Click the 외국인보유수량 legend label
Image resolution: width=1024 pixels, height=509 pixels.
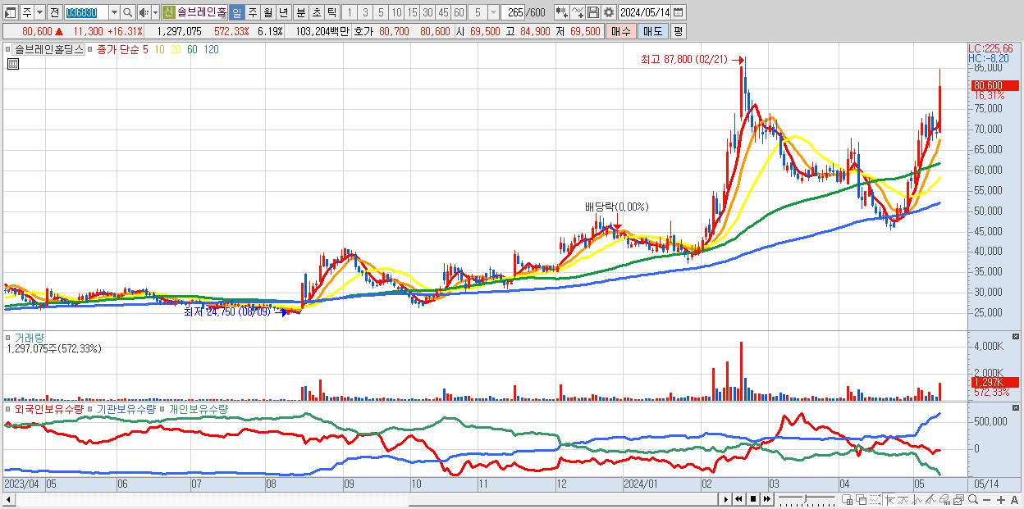point(48,407)
